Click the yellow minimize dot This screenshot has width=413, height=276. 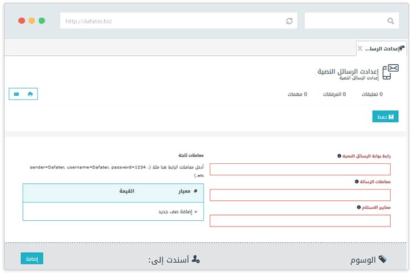(x=31, y=21)
